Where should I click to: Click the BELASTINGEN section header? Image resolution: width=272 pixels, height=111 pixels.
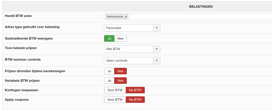pos(201,6)
